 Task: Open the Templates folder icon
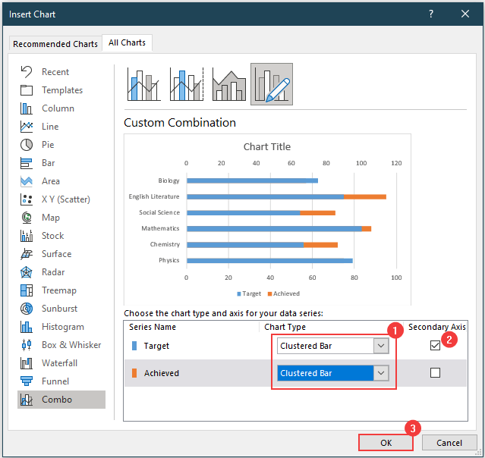27,90
